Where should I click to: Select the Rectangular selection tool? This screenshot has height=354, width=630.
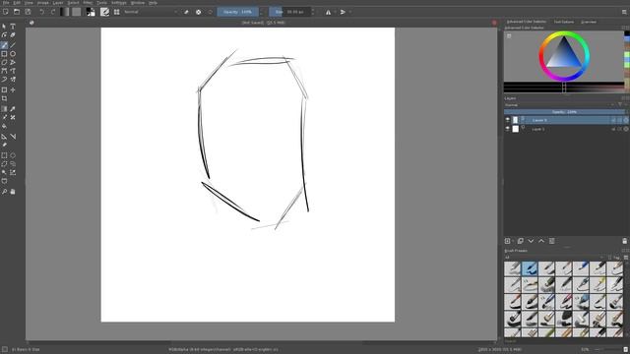click(4, 155)
